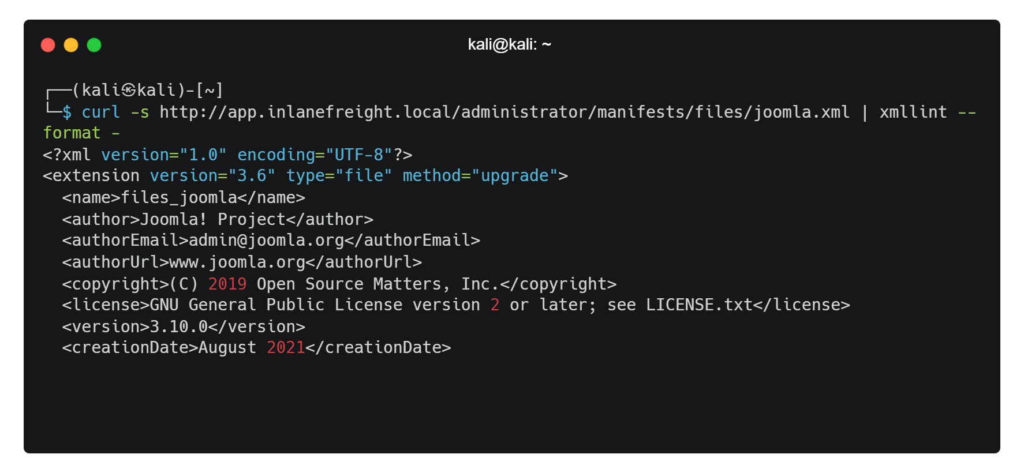Click the XML declaration encoding="UTF-8" attribute
Screen dimensions: 1024x473
tap(315, 155)
